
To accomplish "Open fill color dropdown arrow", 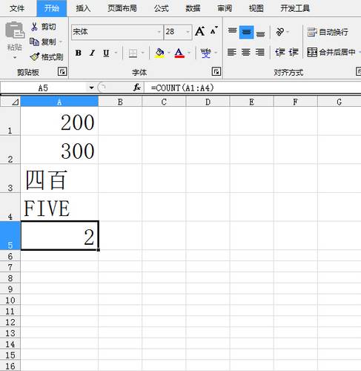I will tap(169, 53).
